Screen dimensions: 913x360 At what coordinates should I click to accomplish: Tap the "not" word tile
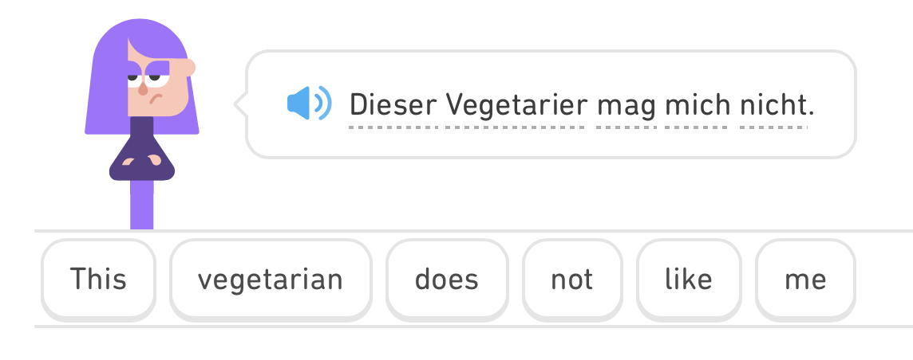(572, 280)
